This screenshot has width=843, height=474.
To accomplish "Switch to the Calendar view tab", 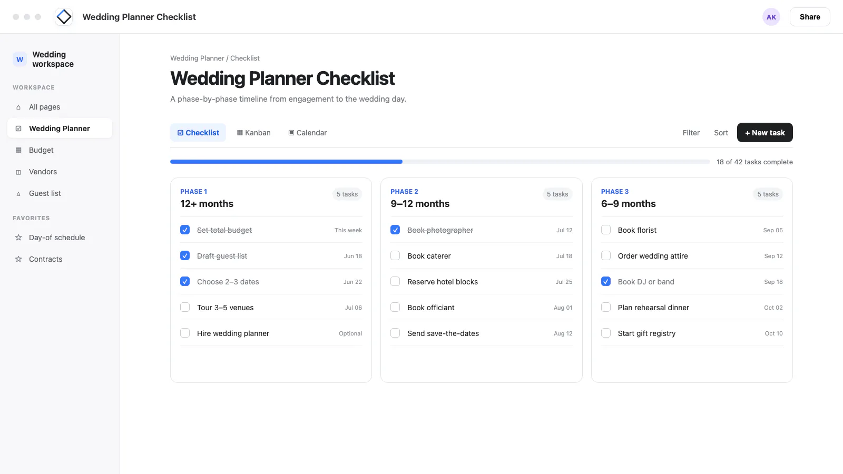I will (x=308, y=133).
